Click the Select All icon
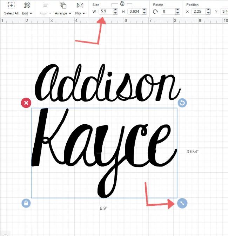Screen dimensions: 228x236 [11, 5]
